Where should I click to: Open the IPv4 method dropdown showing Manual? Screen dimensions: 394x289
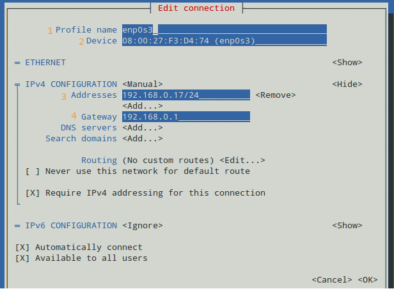pyautogui.click(x=143, y=84)
